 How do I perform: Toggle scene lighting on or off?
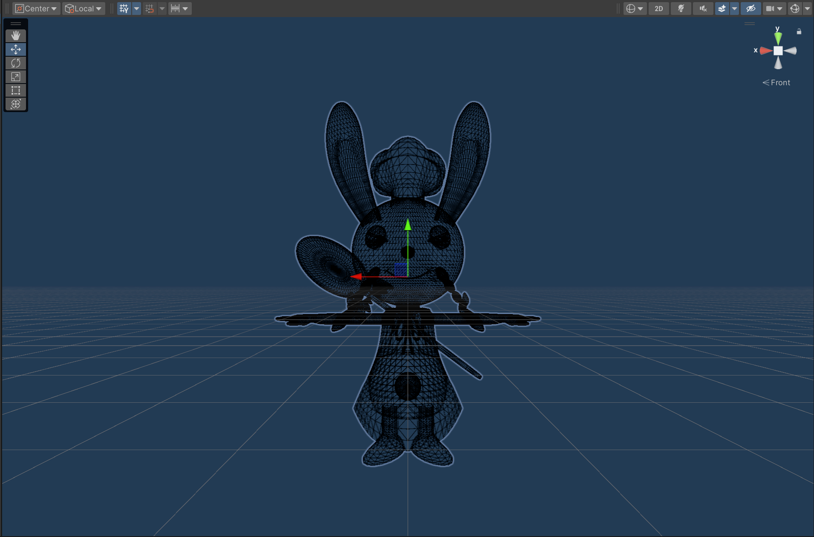[681, 9]
